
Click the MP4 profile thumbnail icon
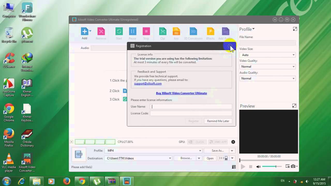point(79,154)
